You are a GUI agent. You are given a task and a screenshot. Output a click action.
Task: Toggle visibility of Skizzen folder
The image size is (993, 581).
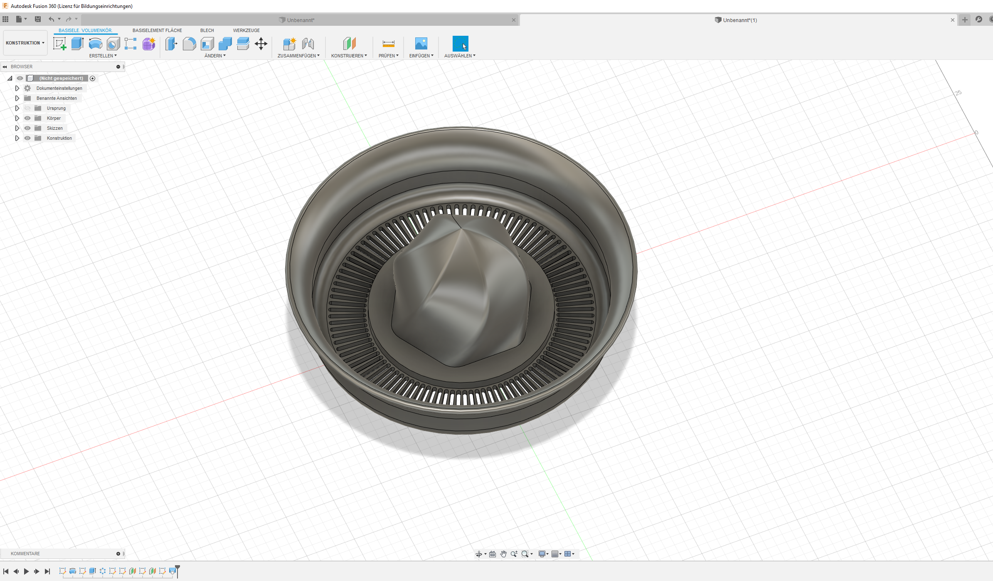pyautogui.click(x=27, y=128)
